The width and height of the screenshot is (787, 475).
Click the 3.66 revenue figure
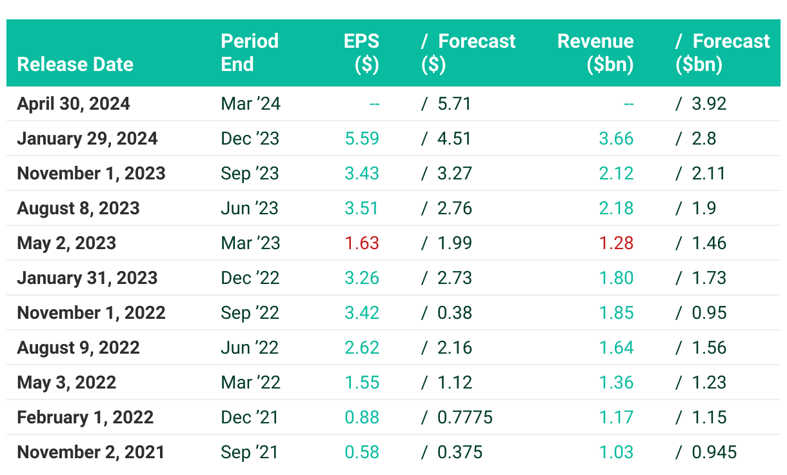pyautogui.click(x=616, y=139)
